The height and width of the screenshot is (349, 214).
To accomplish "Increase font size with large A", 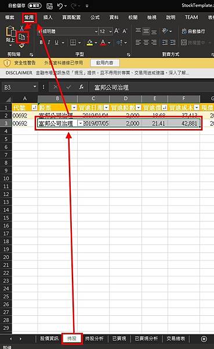I will coord(117,31).
